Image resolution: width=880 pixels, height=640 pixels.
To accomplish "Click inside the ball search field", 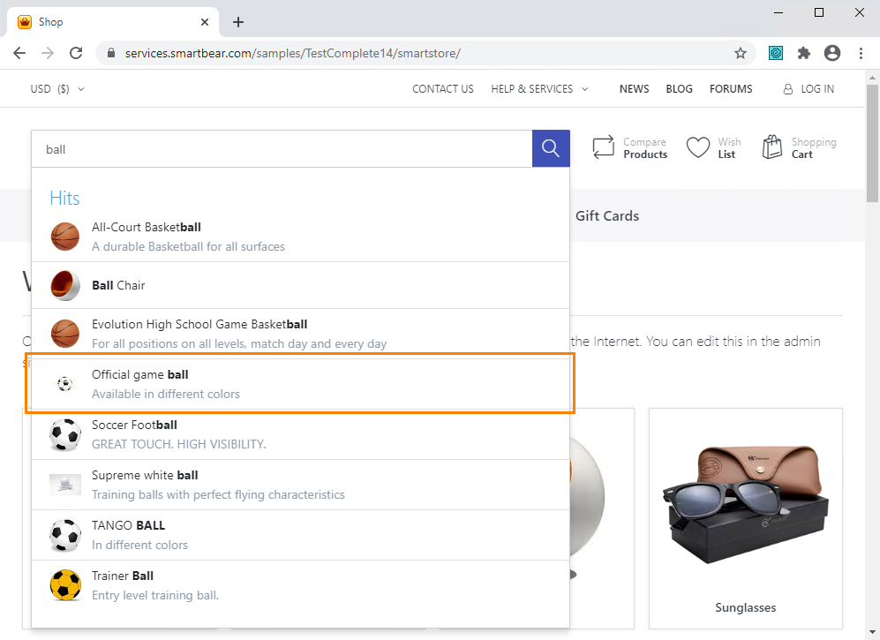I will (265, 148).
